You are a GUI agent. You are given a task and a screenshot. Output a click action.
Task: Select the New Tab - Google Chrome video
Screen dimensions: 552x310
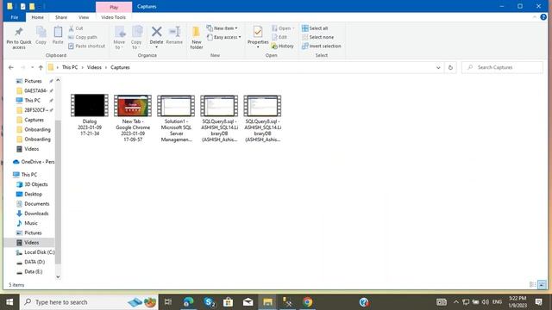(x=133, y=118)
